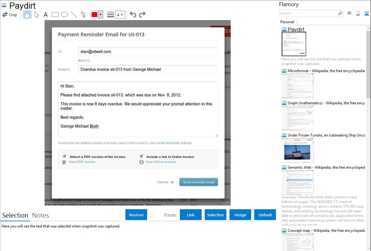The height and width of the screenshot is (251, 371).
Task: Select the ellipse shape tool
Action: pyautogui.click(x=64, y=15)
